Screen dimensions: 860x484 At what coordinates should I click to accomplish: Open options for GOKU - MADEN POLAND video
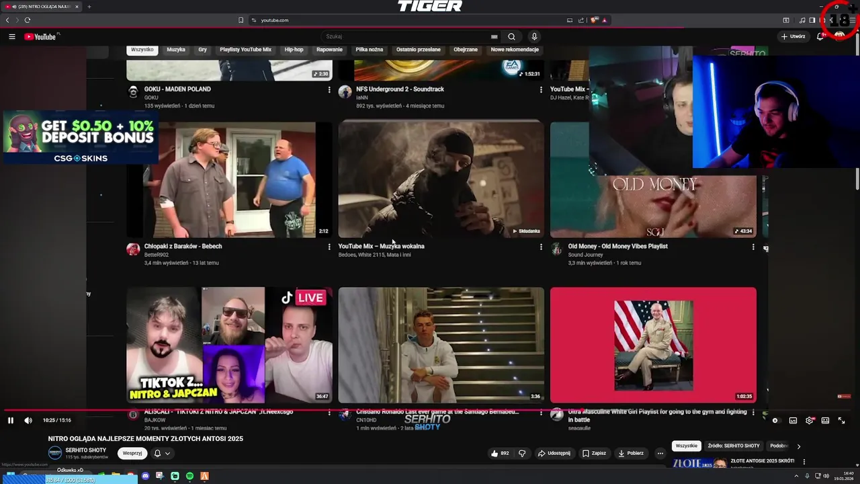coord(329,89)
